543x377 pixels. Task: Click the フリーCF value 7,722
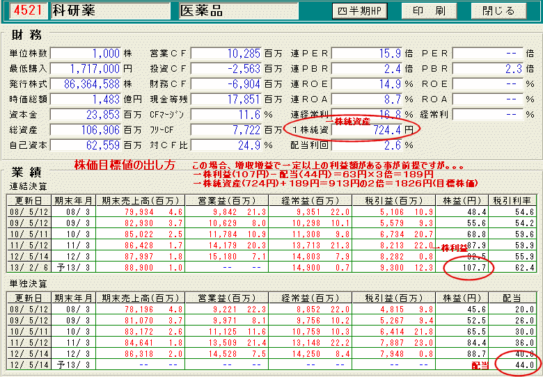[226, 129]
